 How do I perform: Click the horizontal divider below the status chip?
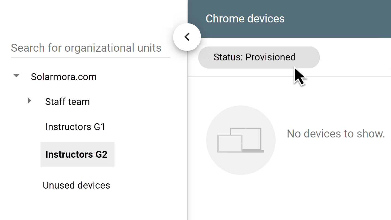coord(289,77)
